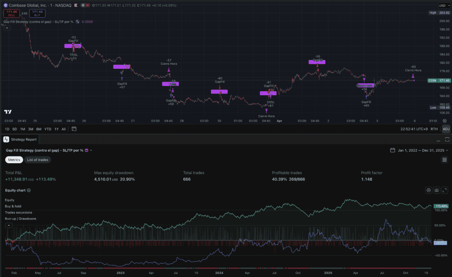Click the TradingView logo on chart
Image resolution: width=452 pixels, height=277 pixels.
8,112
